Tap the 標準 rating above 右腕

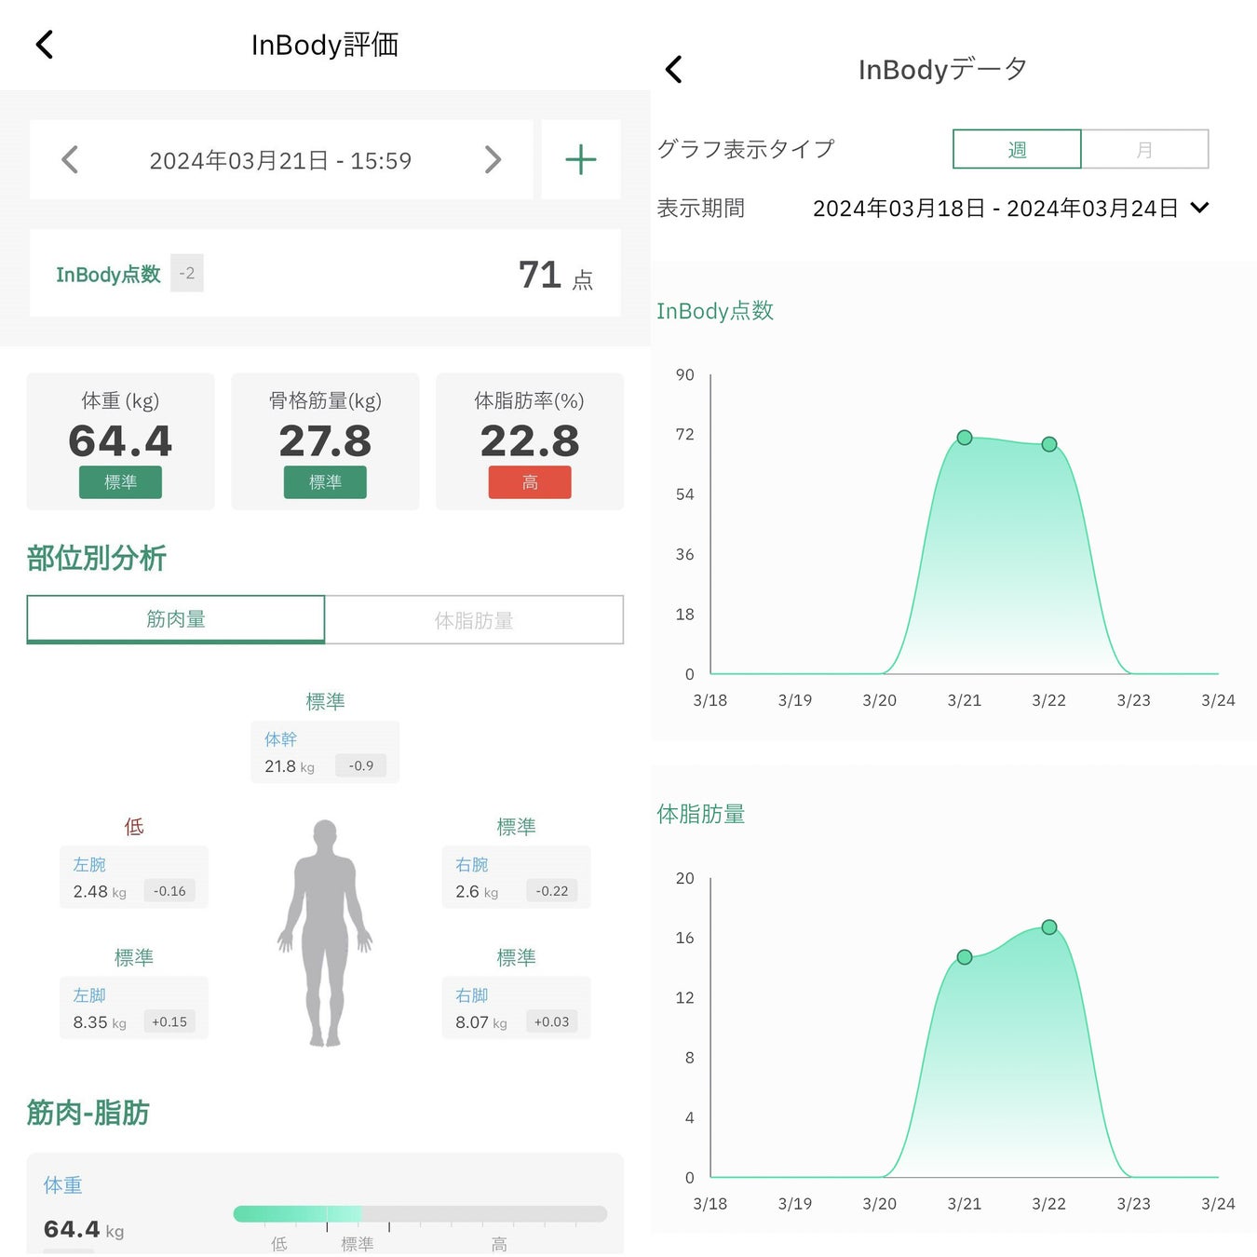[x=516, y=827]
